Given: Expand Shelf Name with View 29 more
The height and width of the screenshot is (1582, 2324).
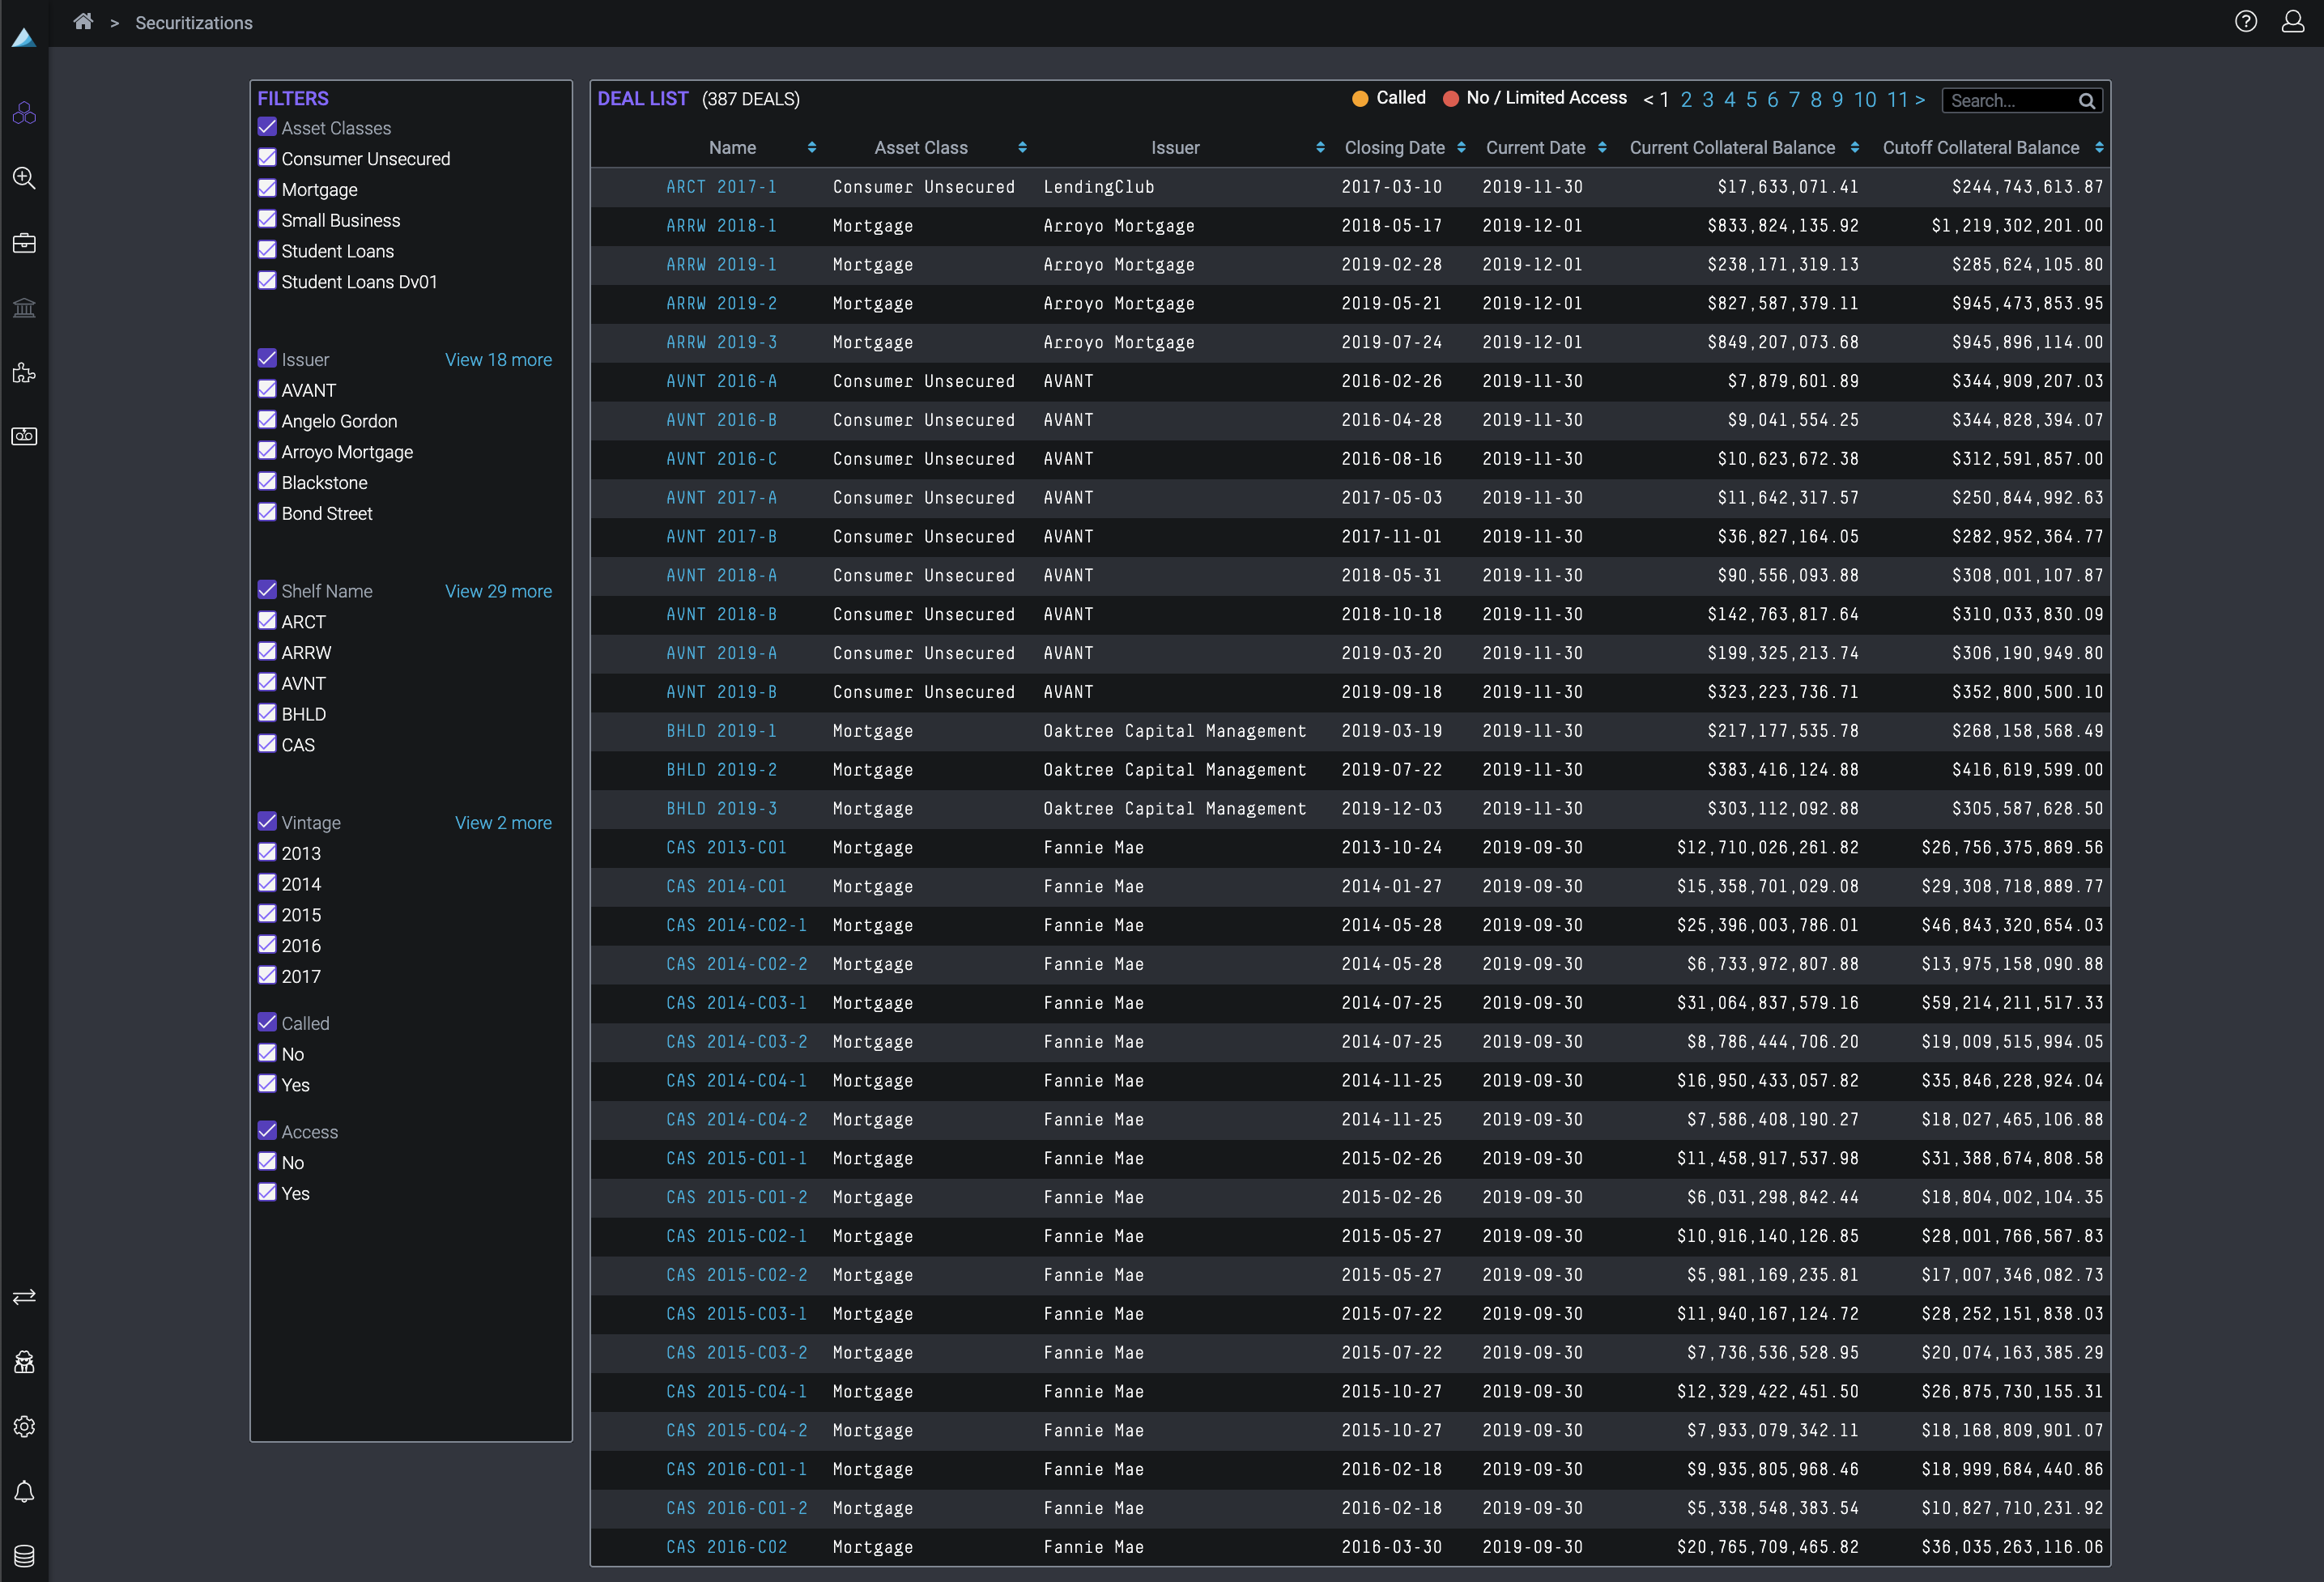Looking at the screenshot, I should [x=498, y=591].
